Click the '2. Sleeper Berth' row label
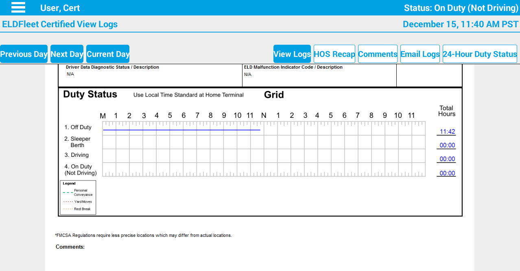Image resolution: width=520 pixels, height=271 pixels. pyautogui.click(x=77, y=142)
